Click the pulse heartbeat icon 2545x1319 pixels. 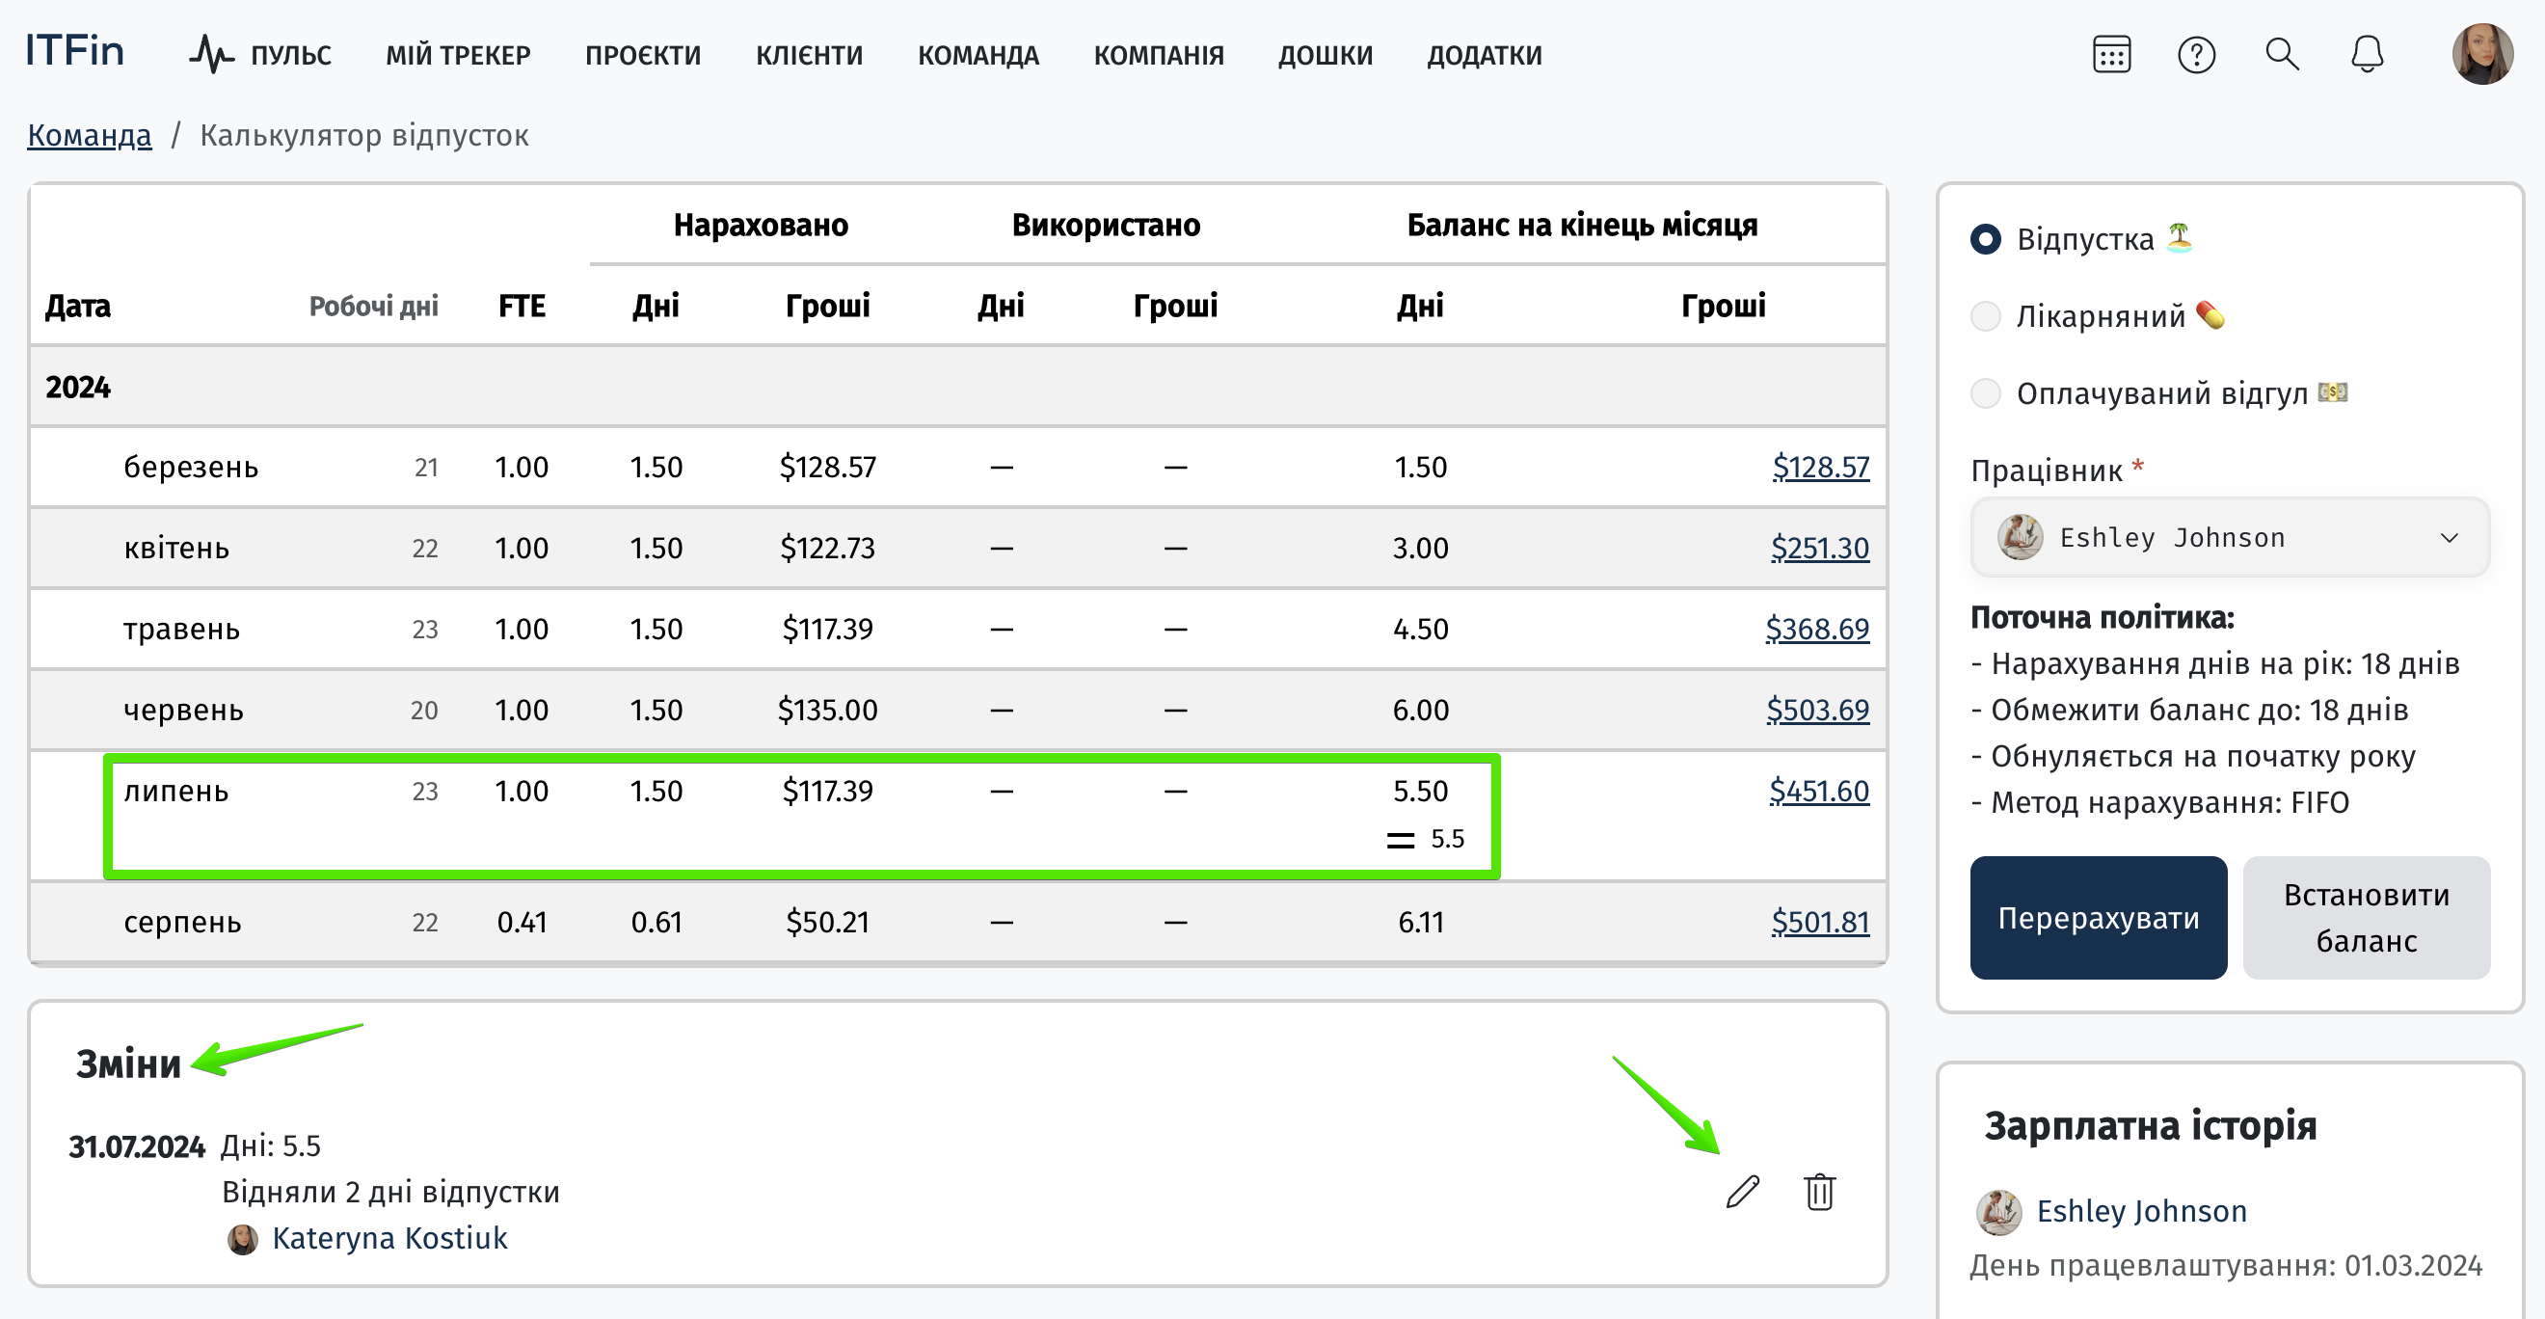tap(210, 54)
